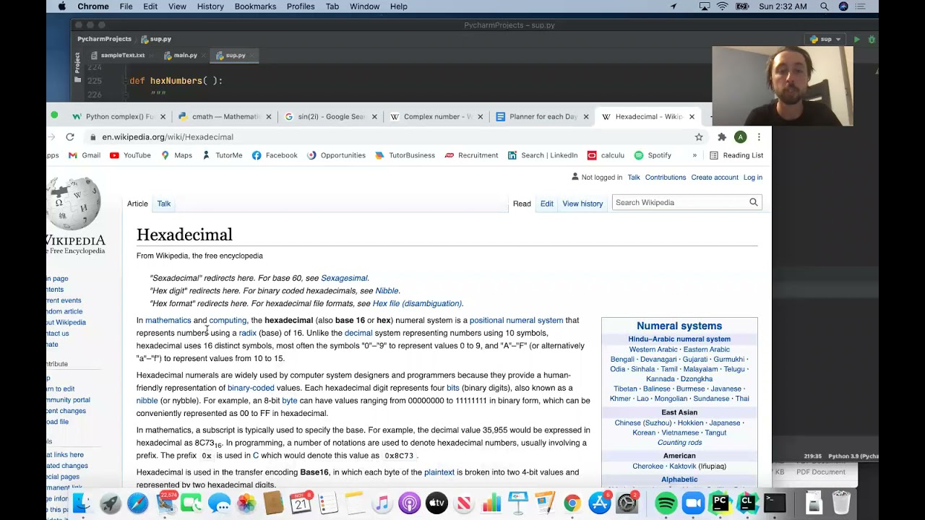Open the Bookmarks menu in Chrome
Viewport: 925px width, 520px height.
tap(255, 6)
